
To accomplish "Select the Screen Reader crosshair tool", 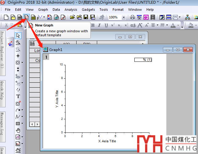I will pyautogui.click(x=18, y=56).
